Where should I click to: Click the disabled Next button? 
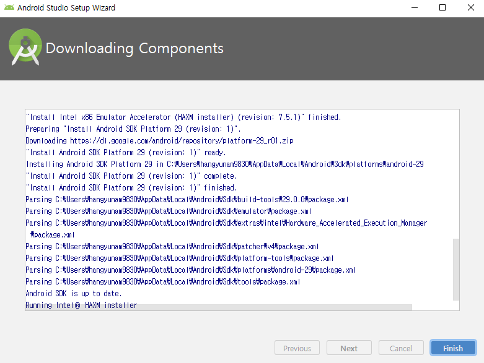349,348
